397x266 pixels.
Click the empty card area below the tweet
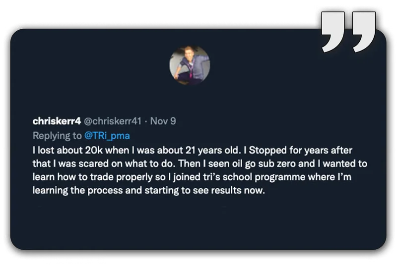198,223
